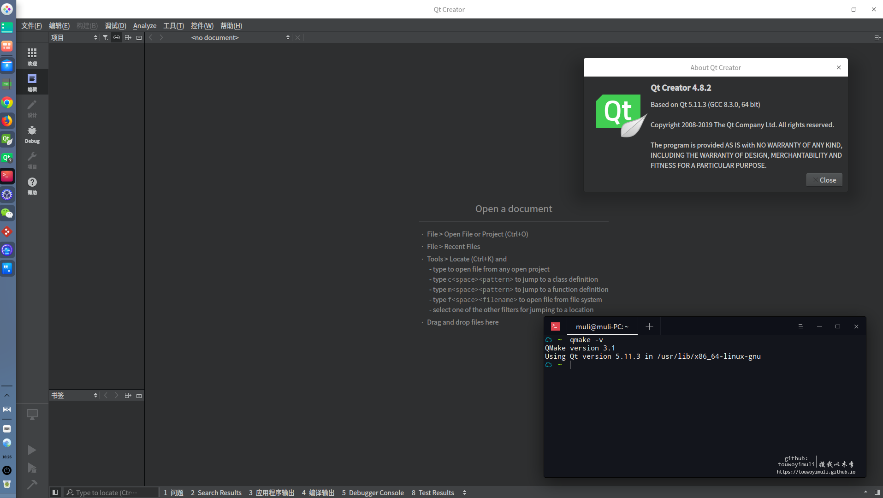
Task: Start debugging with the run-bug icon
Action: 32,468
